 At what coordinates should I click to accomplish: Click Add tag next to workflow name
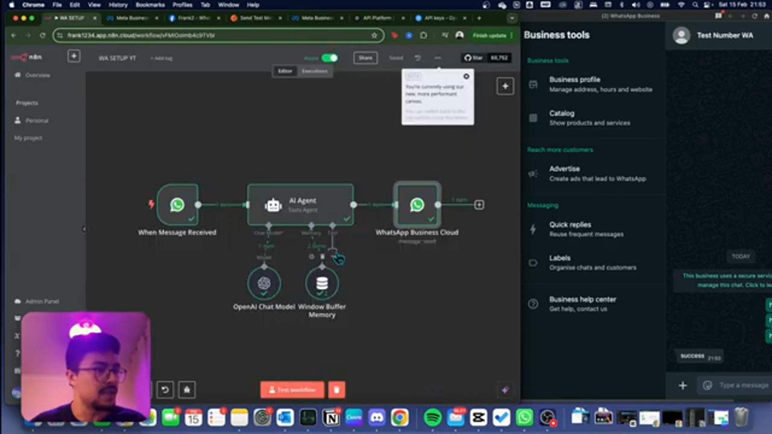(x=162, y=58)
